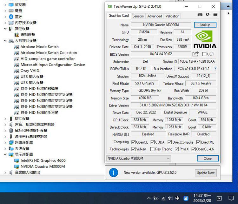Click the Bluetooth icon for 蓝牙

(11, 17)
